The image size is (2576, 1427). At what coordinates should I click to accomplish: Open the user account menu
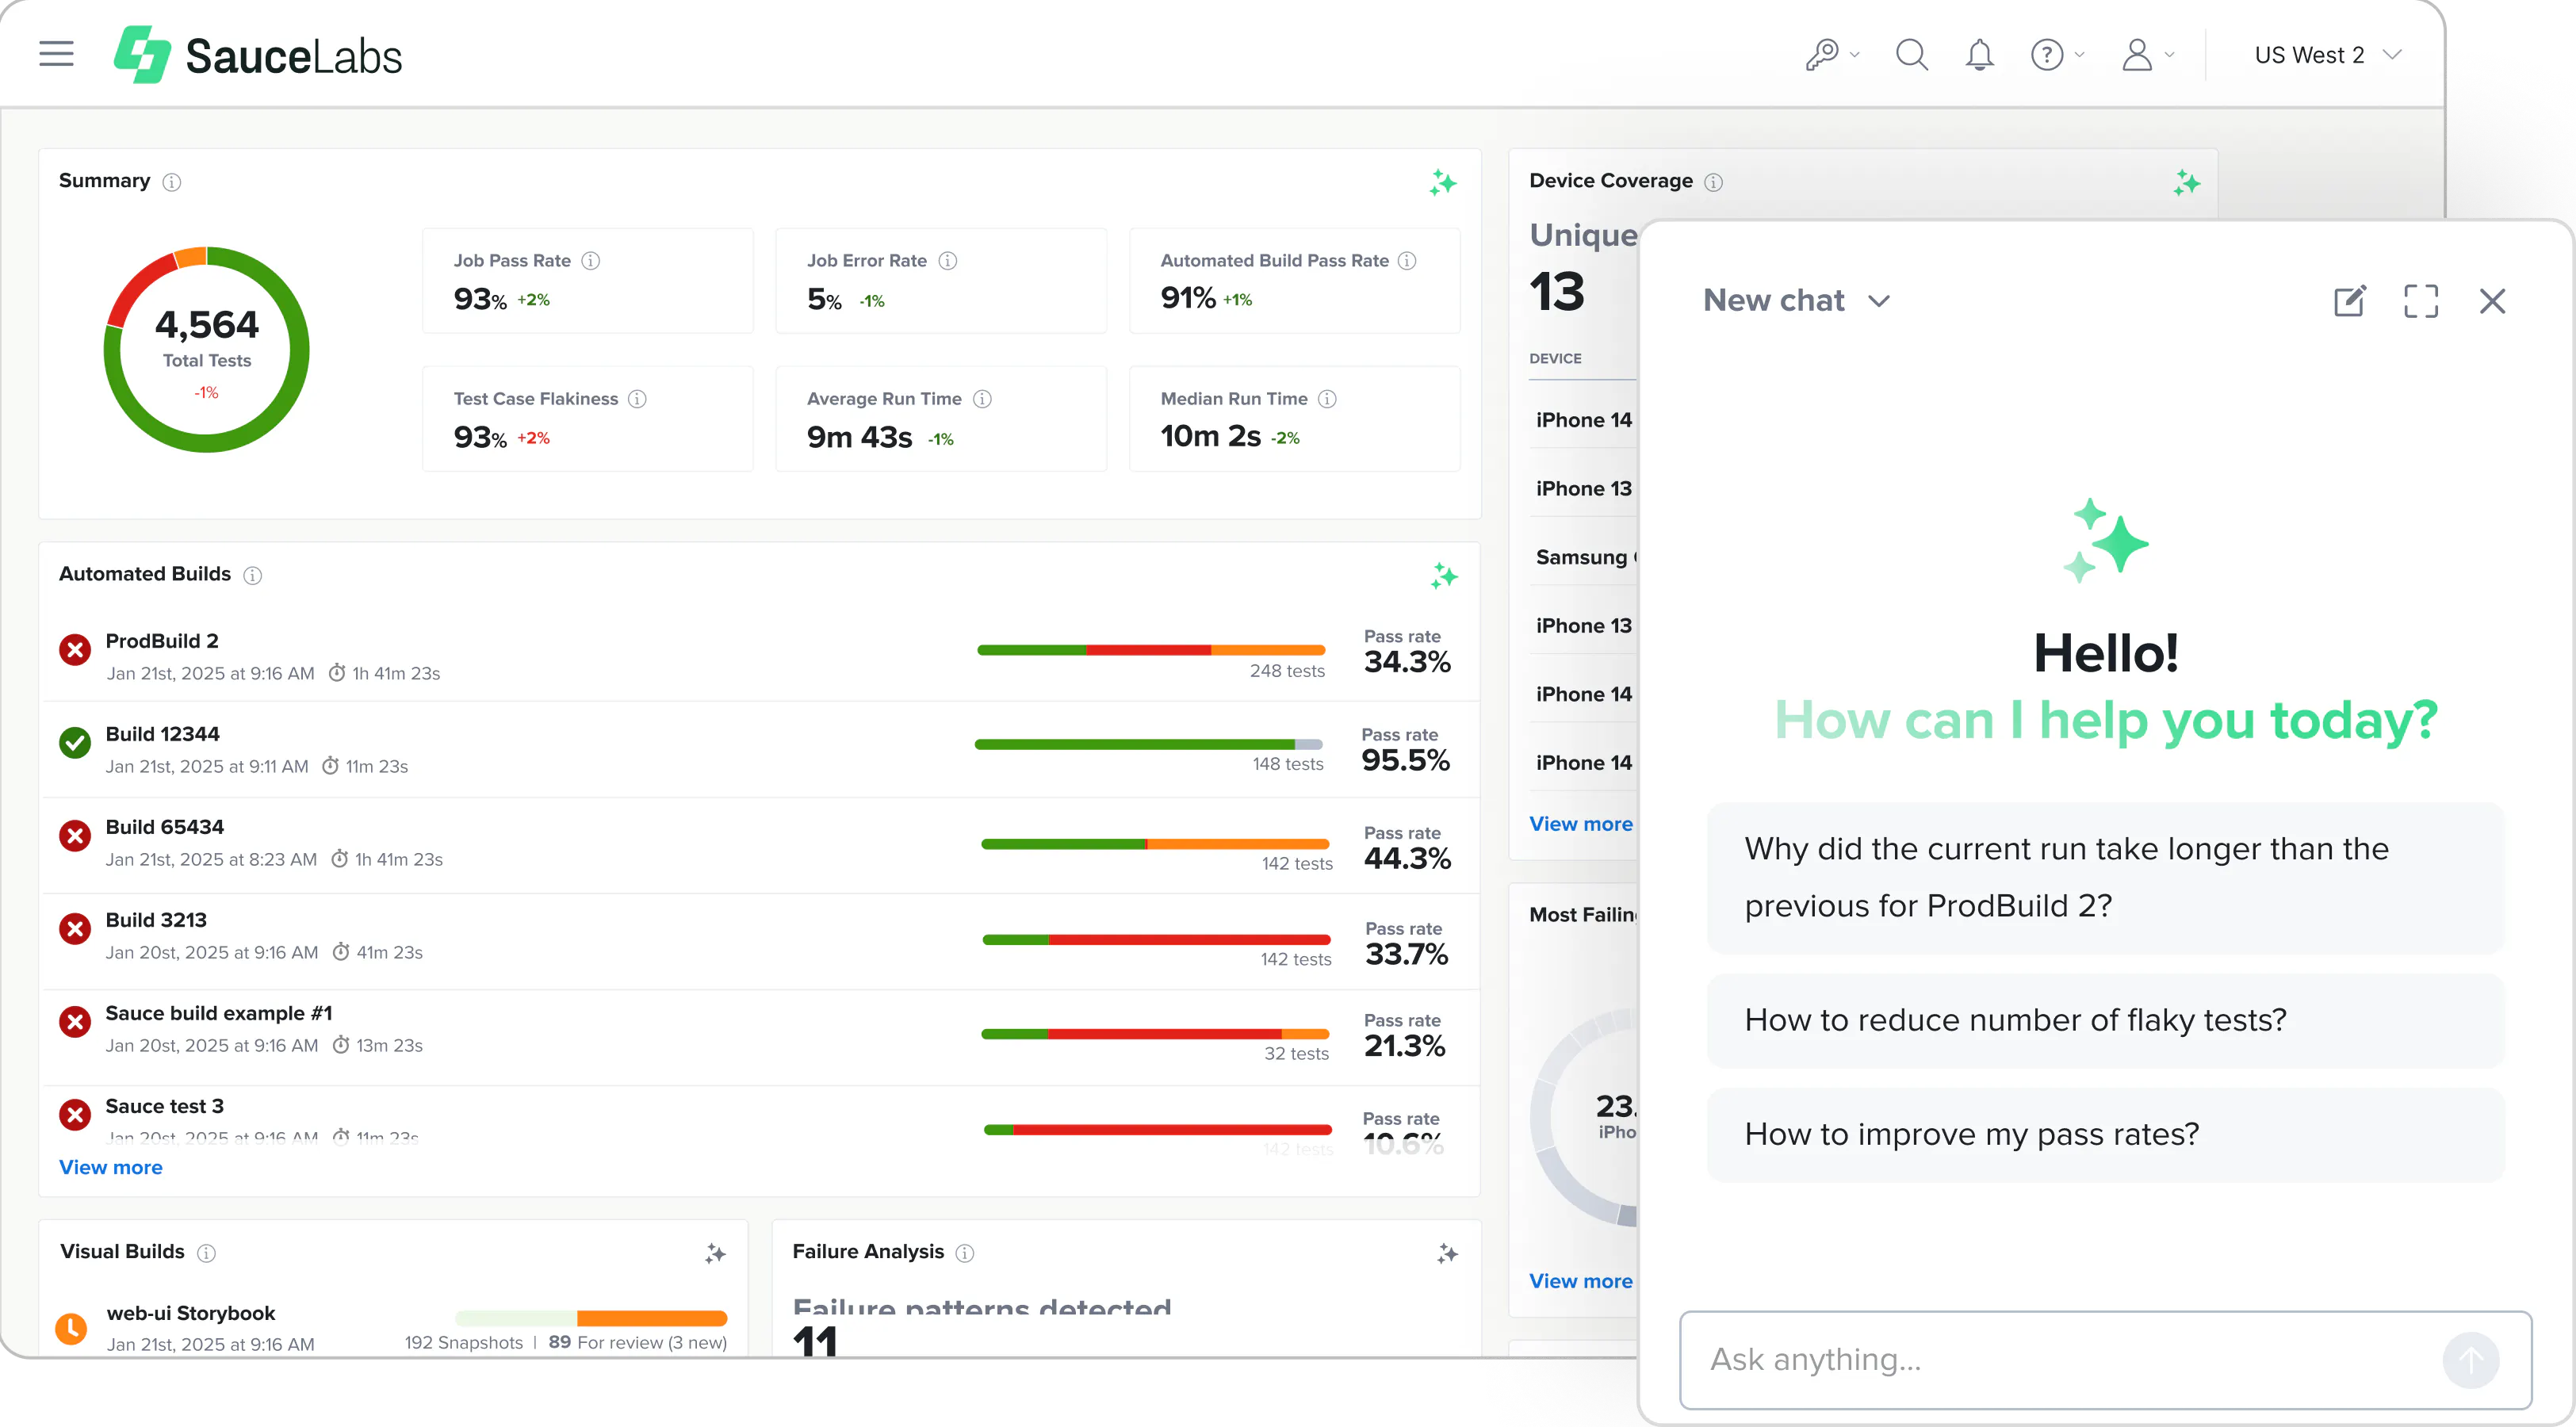pos(2146,54)
